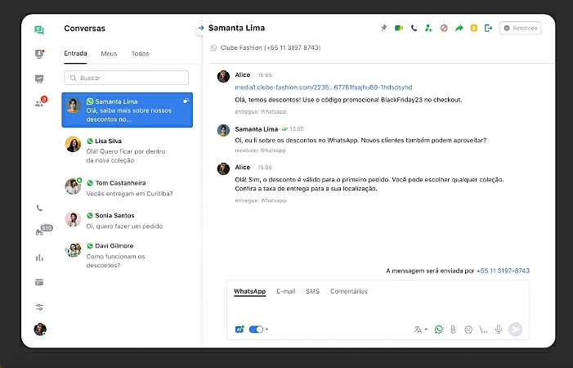Click Davi Gilmore's avatar in the list
Screen dimensions: 573x368
point(73,250)
